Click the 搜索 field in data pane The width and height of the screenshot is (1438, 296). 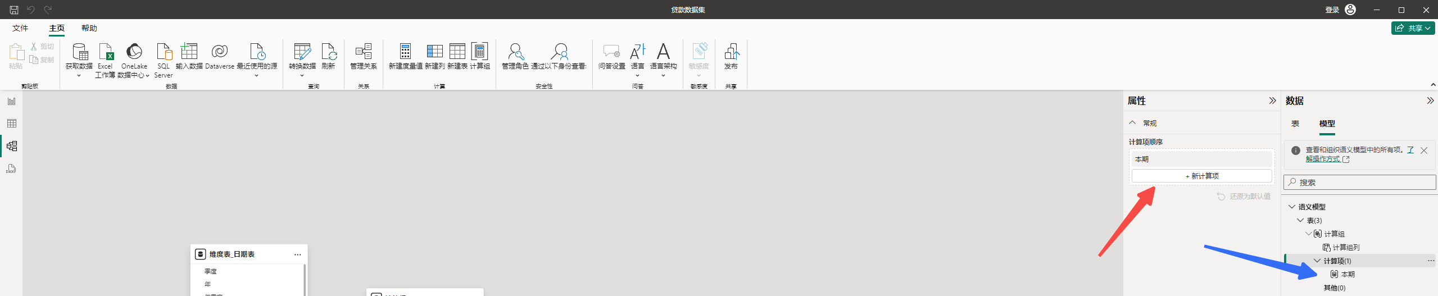coord(1360,183)
